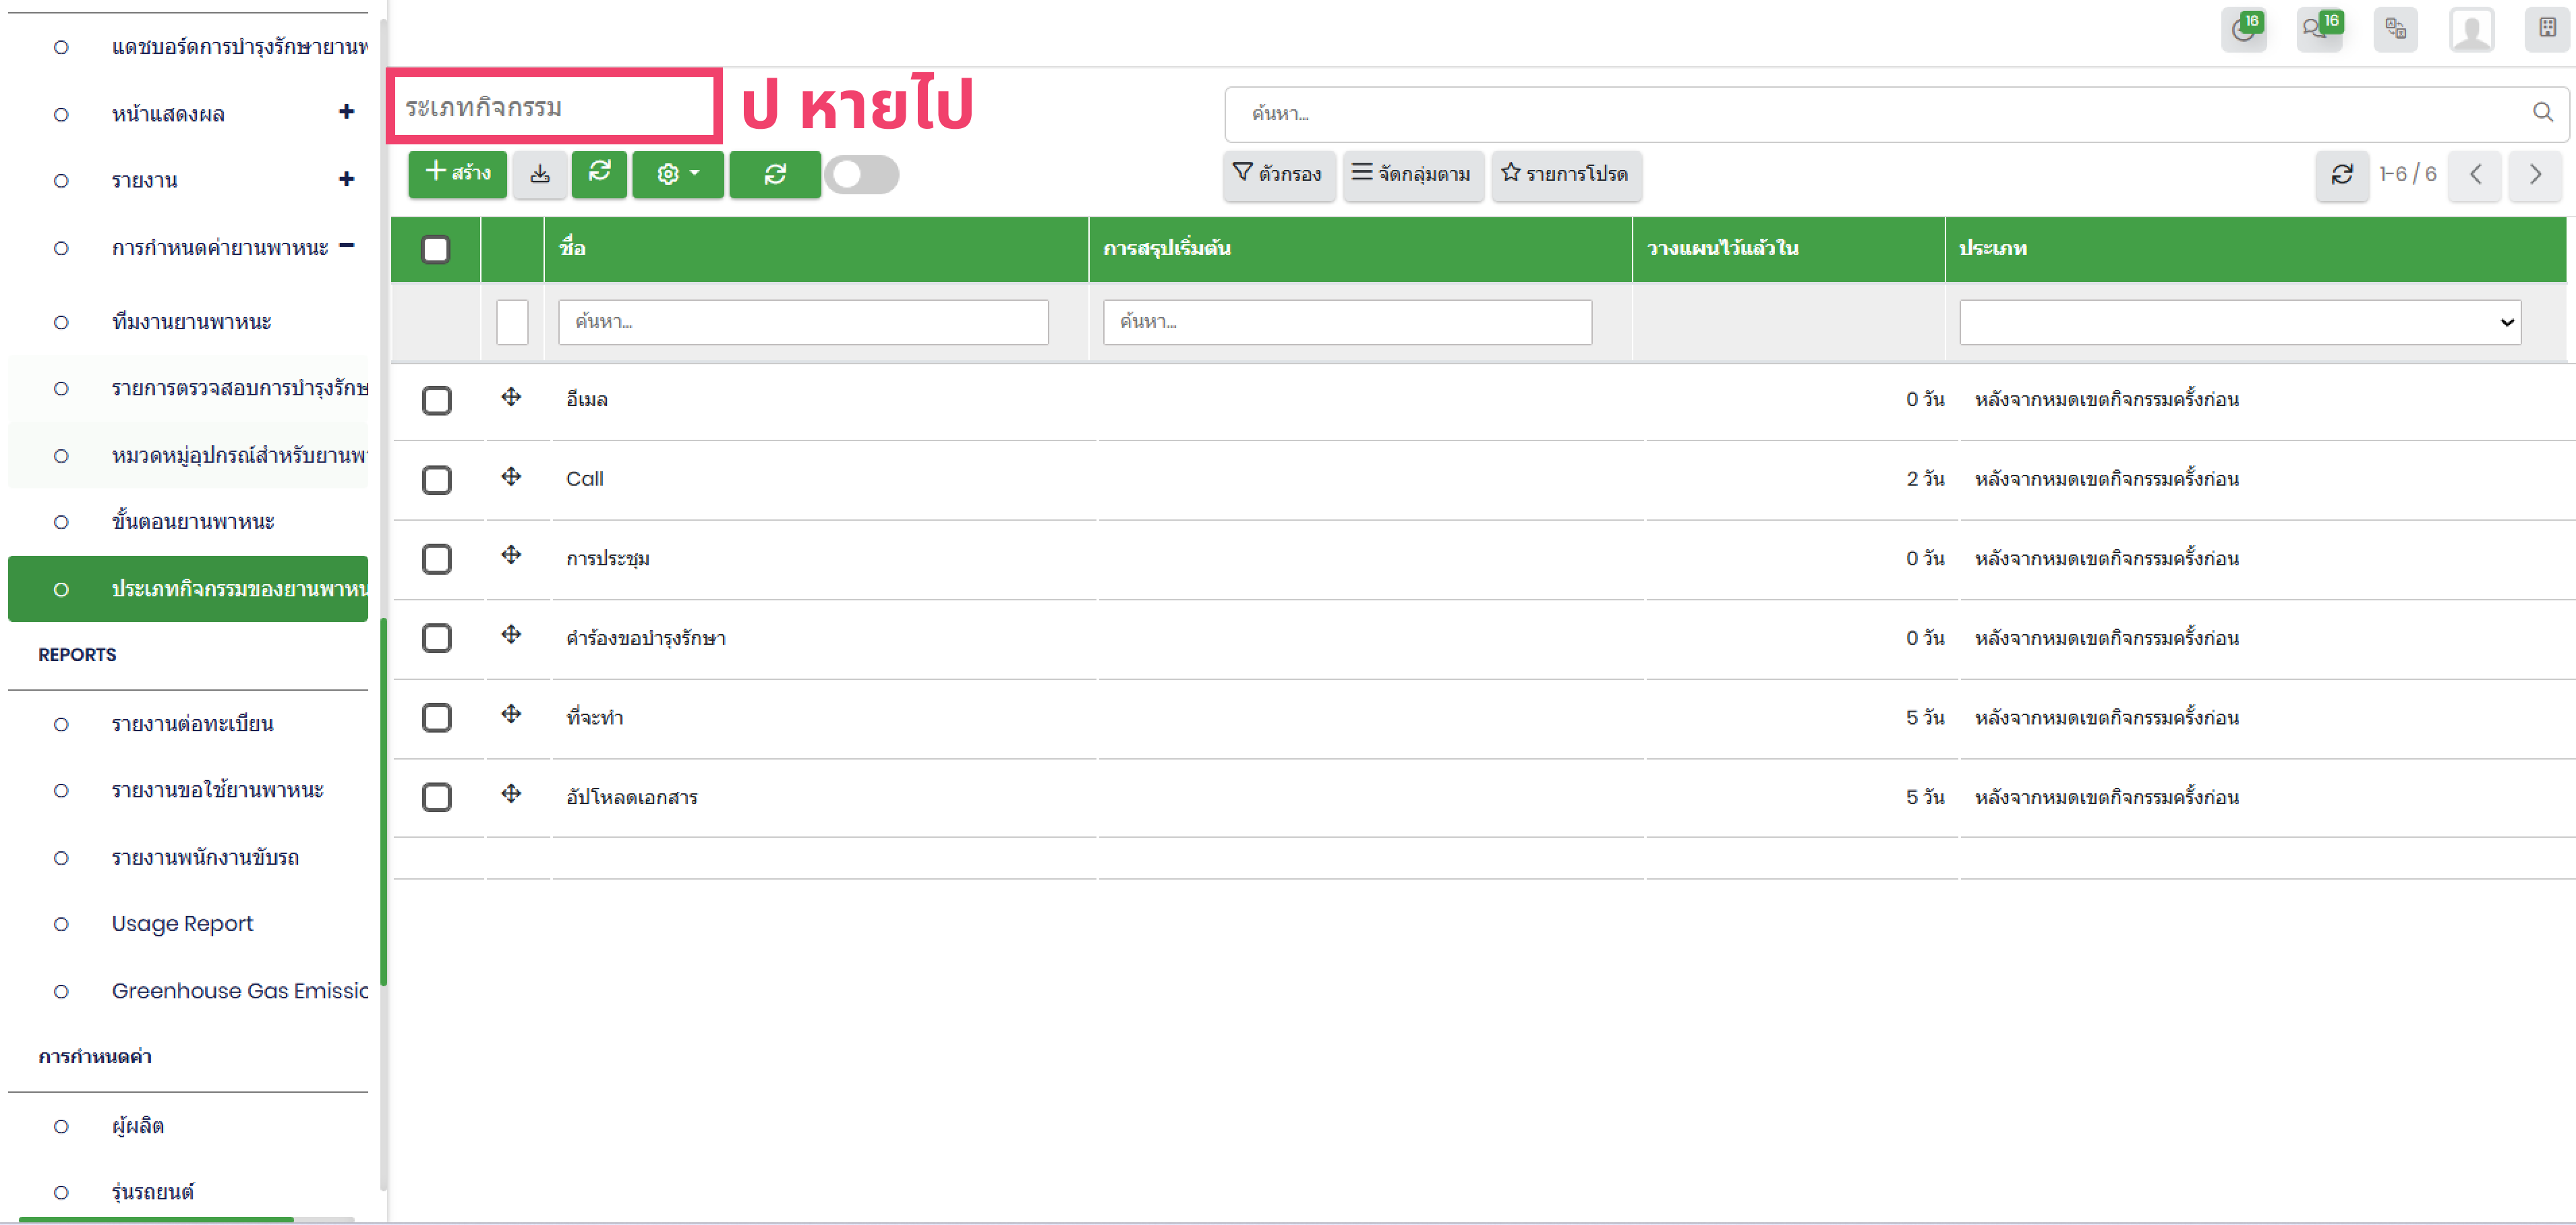Open the Usage Report menu item
Image resolution: width=2576 pixels, height=1225 pixels.
coord(182,923)
